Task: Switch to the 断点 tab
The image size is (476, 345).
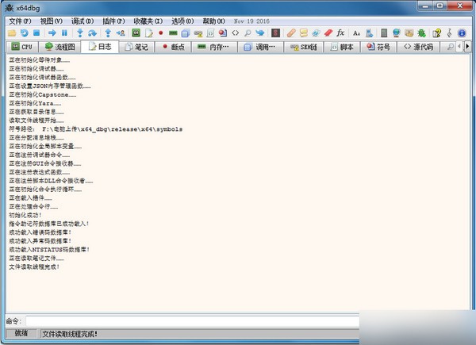Action: click(173, 47)
